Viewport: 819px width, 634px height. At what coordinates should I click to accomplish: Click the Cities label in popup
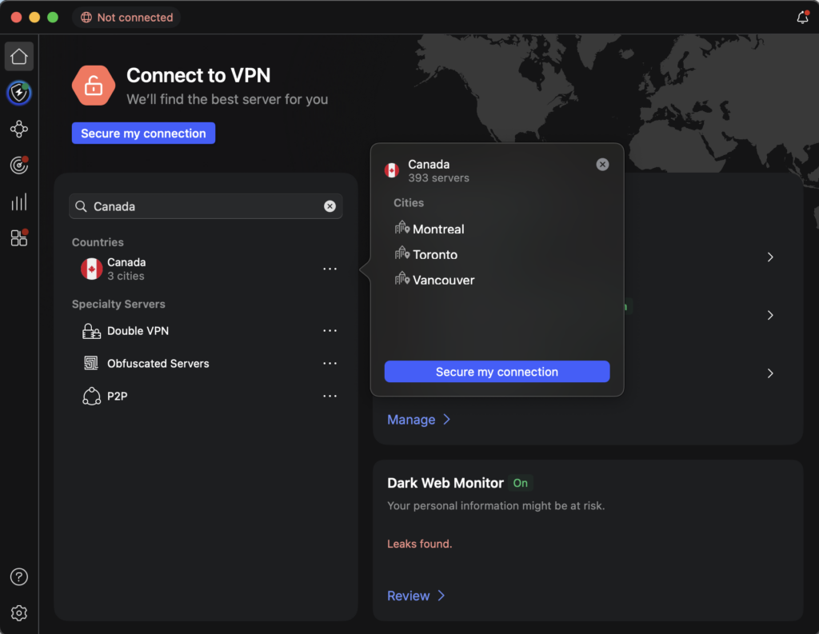[x=409, y=202]
